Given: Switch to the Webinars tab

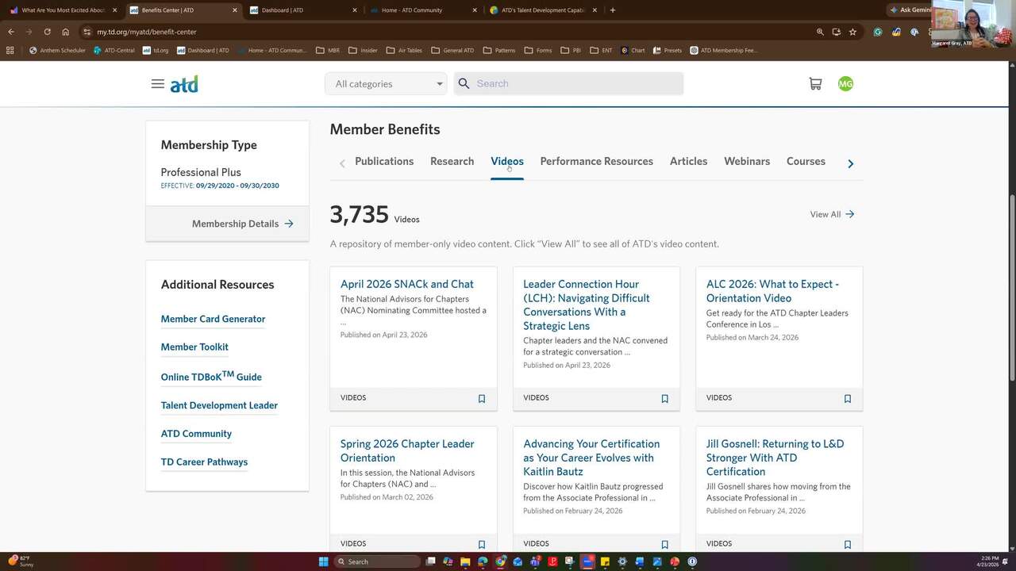Looking at the screenshot, I should pyautogui.click(x=746, y=162).
